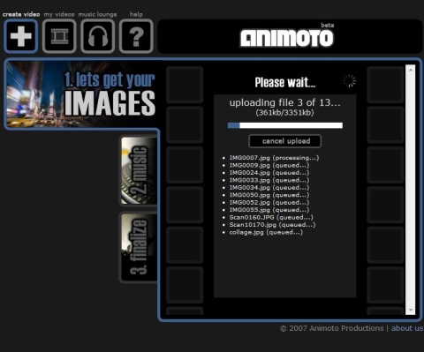Click the scrollbar up arrow
The image size is (424, 352).
click(411, 70)
